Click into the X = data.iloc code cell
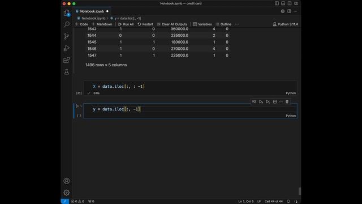 (x=190, y=87)
